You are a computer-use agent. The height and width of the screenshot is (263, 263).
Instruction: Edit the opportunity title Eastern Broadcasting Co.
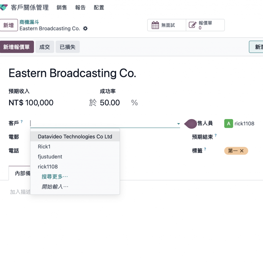[x=72, y=73]
